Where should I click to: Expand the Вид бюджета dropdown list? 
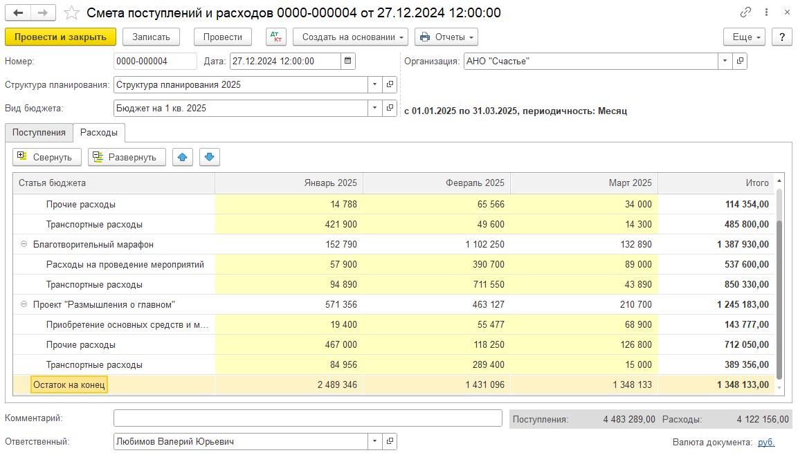tap(374, 109)
